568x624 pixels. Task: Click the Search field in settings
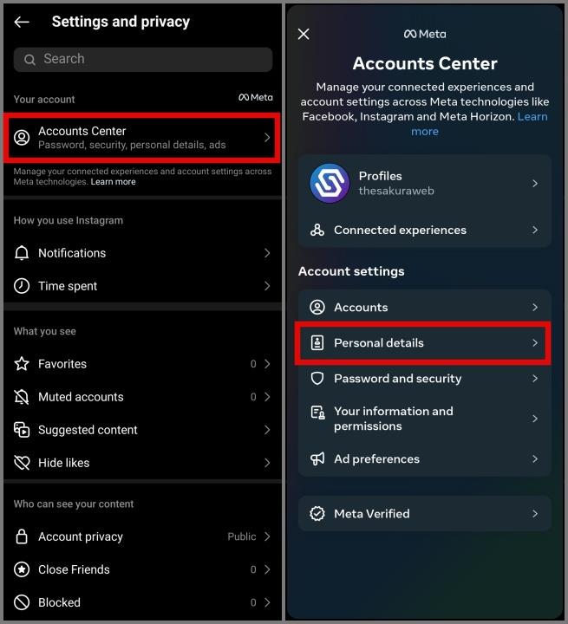pos(143,60)
